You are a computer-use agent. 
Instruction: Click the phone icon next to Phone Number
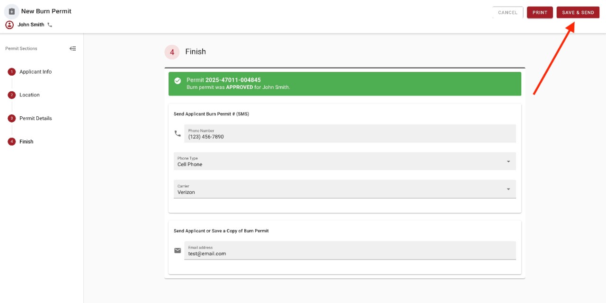click(178, 134)
